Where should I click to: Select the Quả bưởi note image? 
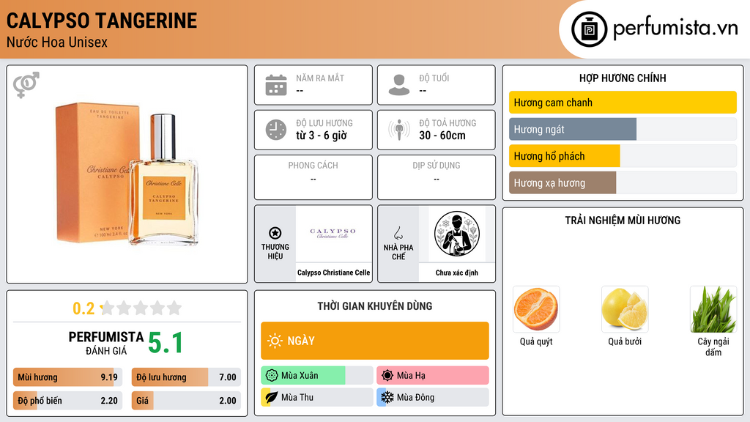(x=625, y=310)
